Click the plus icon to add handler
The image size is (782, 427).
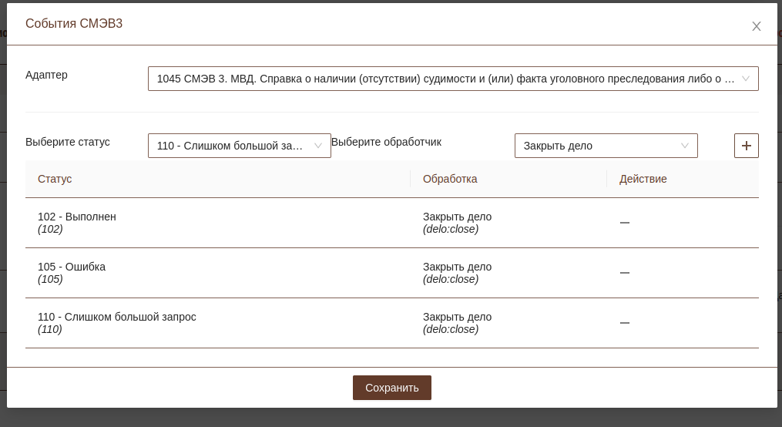(x=746, y=146)
